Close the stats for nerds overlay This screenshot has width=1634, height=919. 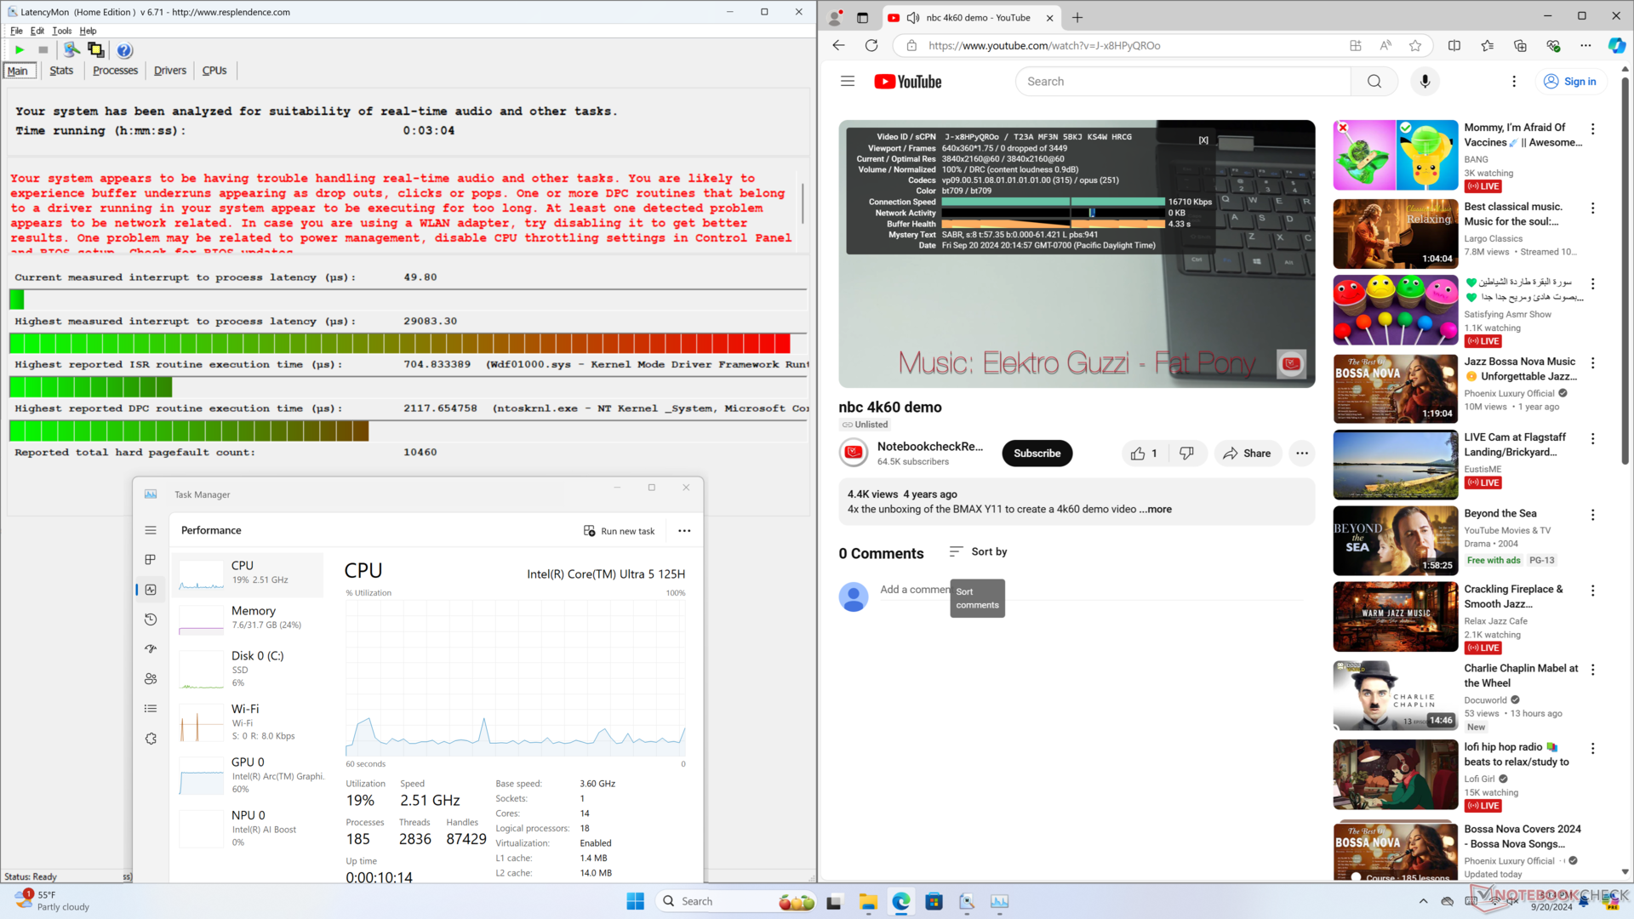[x=1203, y=140]
